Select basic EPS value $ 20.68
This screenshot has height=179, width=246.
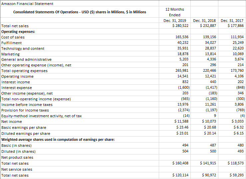[x=210, y=127]
